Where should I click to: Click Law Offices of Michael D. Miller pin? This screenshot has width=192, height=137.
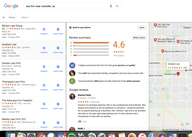[155, 40]
